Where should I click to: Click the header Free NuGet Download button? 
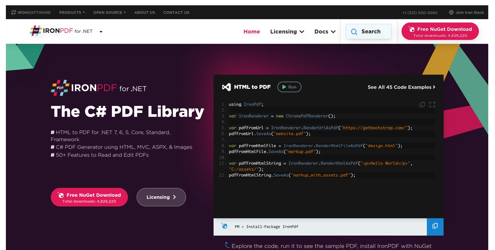click(440, 31)
